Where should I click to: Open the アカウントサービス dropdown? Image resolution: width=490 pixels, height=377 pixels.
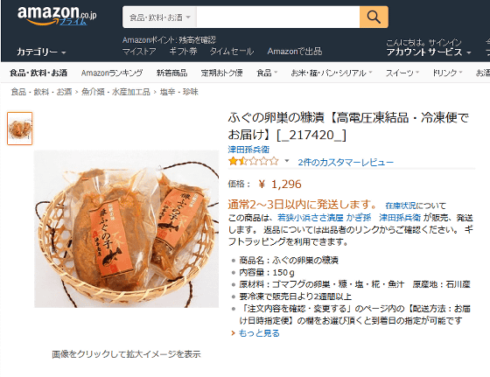[x=429, y=52]
